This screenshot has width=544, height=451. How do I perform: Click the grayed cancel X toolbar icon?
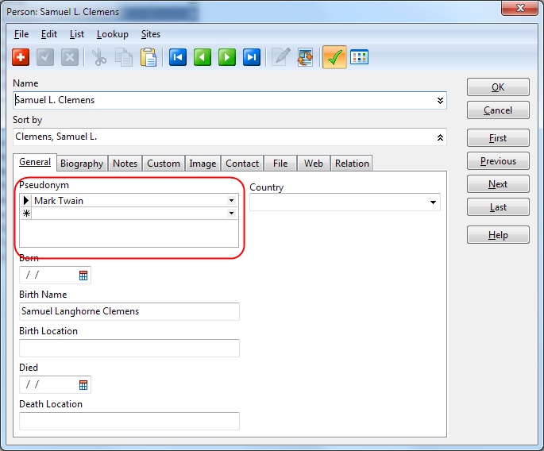point(70,57)
